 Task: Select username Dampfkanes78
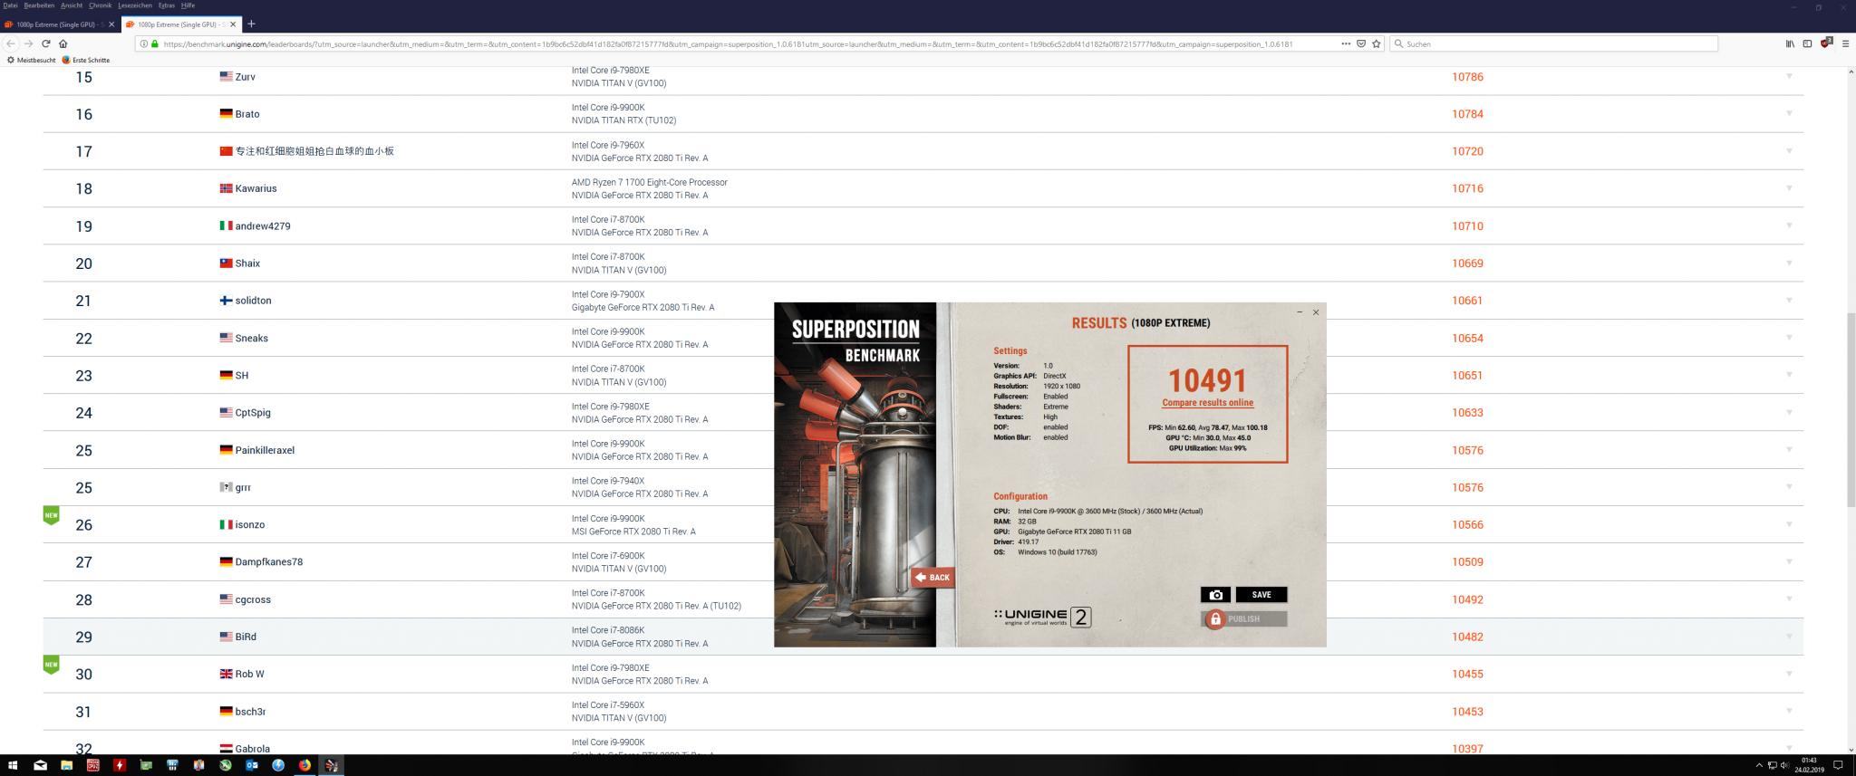pos(269,561)
